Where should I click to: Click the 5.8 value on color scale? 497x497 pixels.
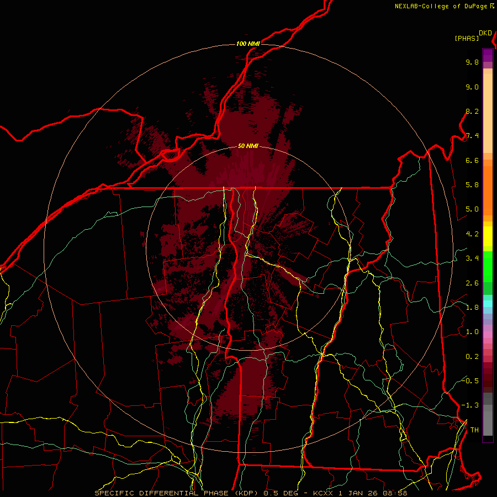[x=472, y=185]
